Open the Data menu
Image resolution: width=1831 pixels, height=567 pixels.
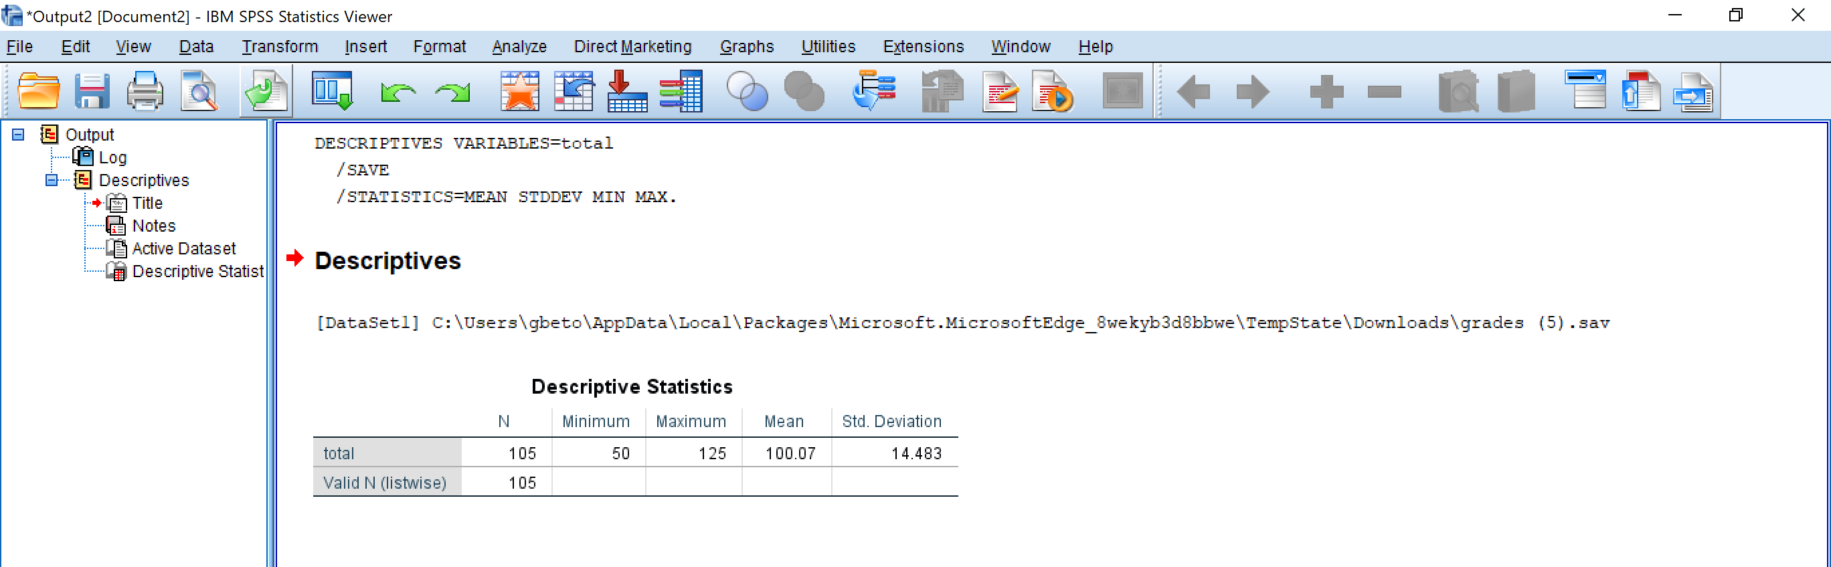point(196,46)
